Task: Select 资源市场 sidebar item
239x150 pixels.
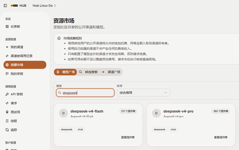Action: 25,65
